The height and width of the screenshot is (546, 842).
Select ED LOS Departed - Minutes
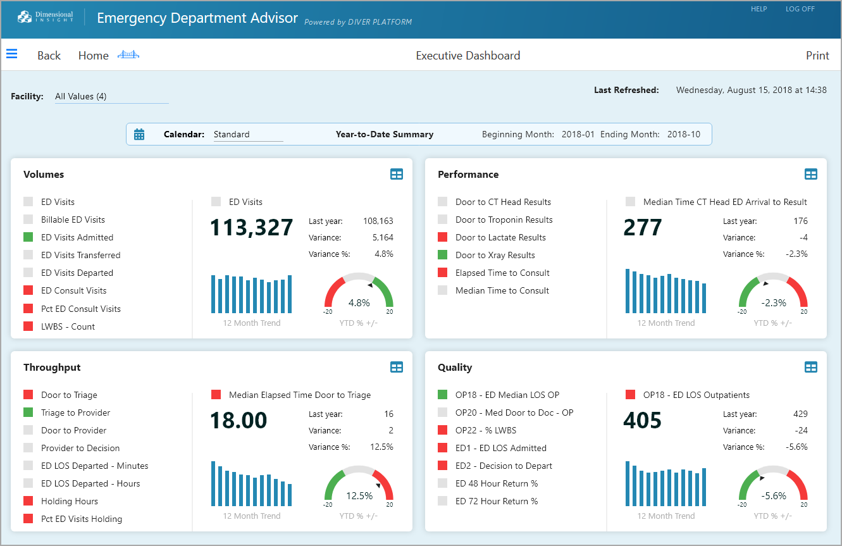(x=94, y=466)
